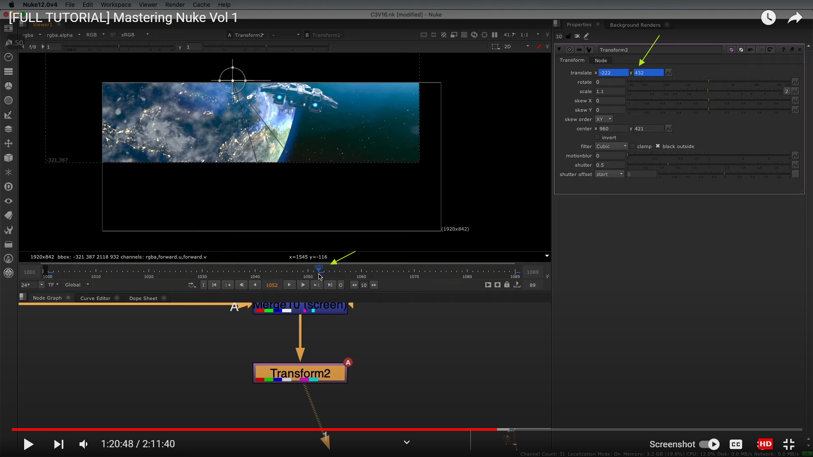Play the YouTube video
Viewport: 813px width, 457px height.
point(28,444)
